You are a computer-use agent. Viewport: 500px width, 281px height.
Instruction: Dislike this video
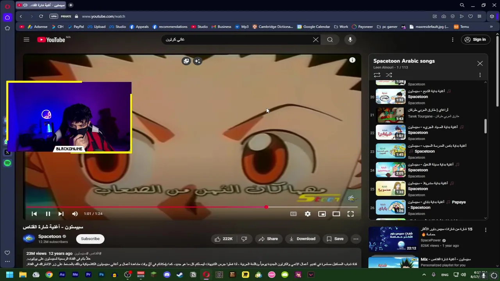click(x=244, y=239)
